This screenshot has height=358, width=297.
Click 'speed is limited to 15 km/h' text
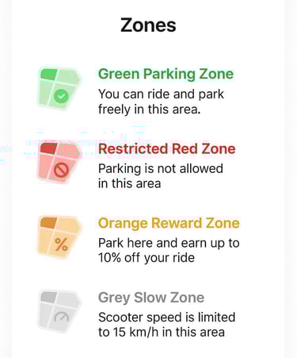point(166,325)
